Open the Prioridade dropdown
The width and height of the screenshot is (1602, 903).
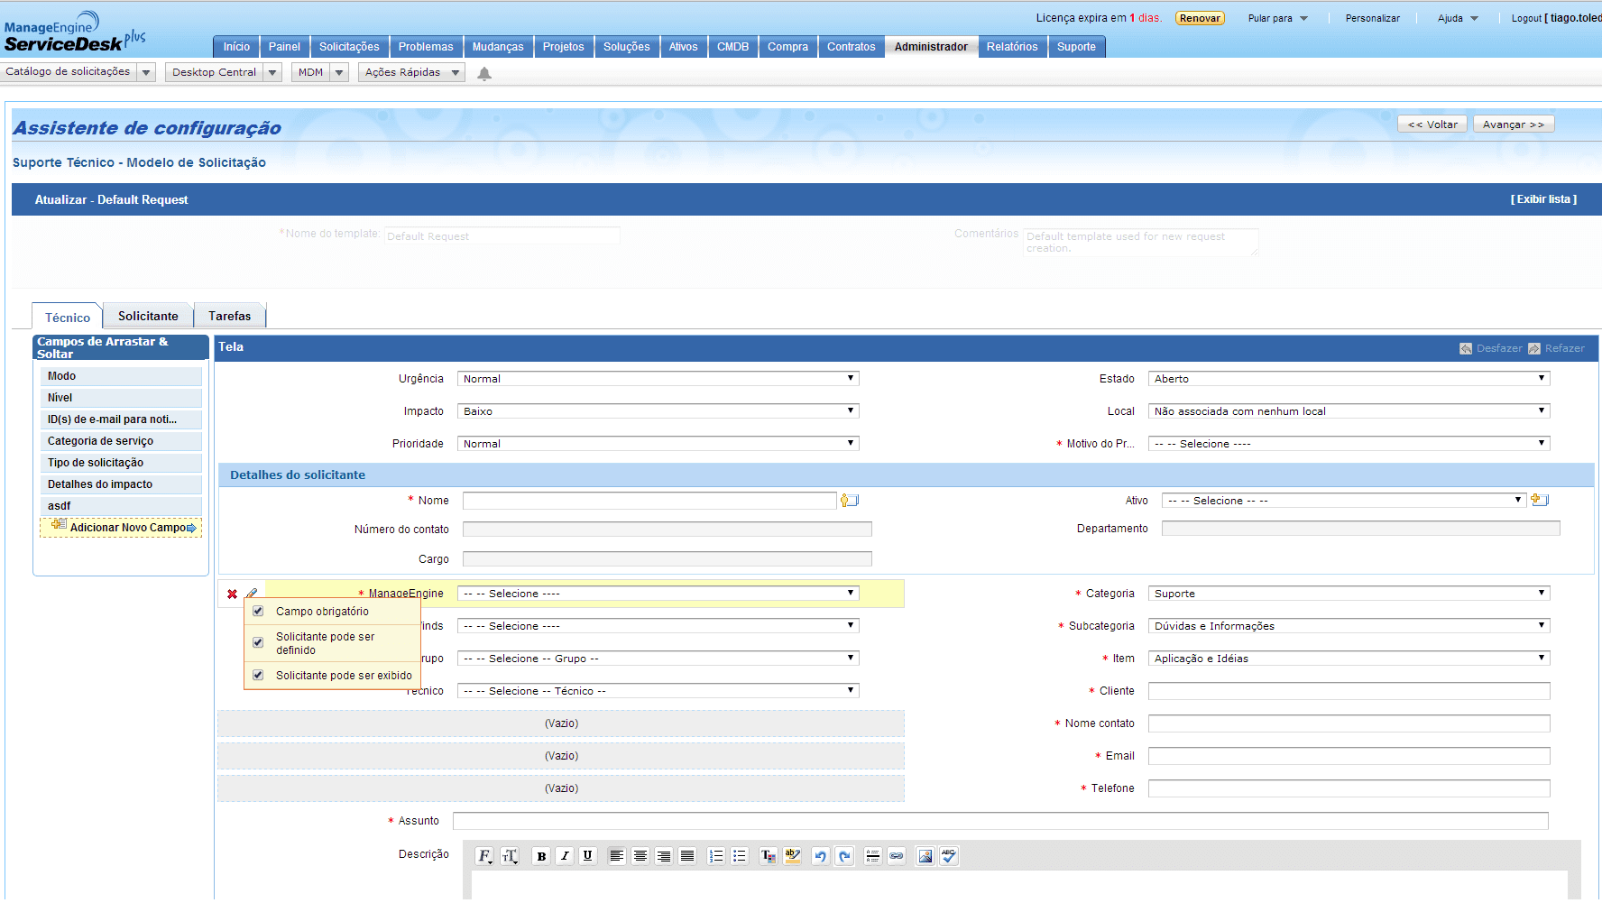coord(658,444)
